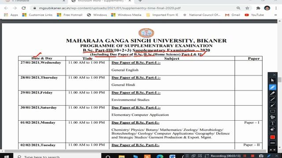Viewport: 282px width, 158px height.
Task: Change the line thickness setting
Action: 272,143
